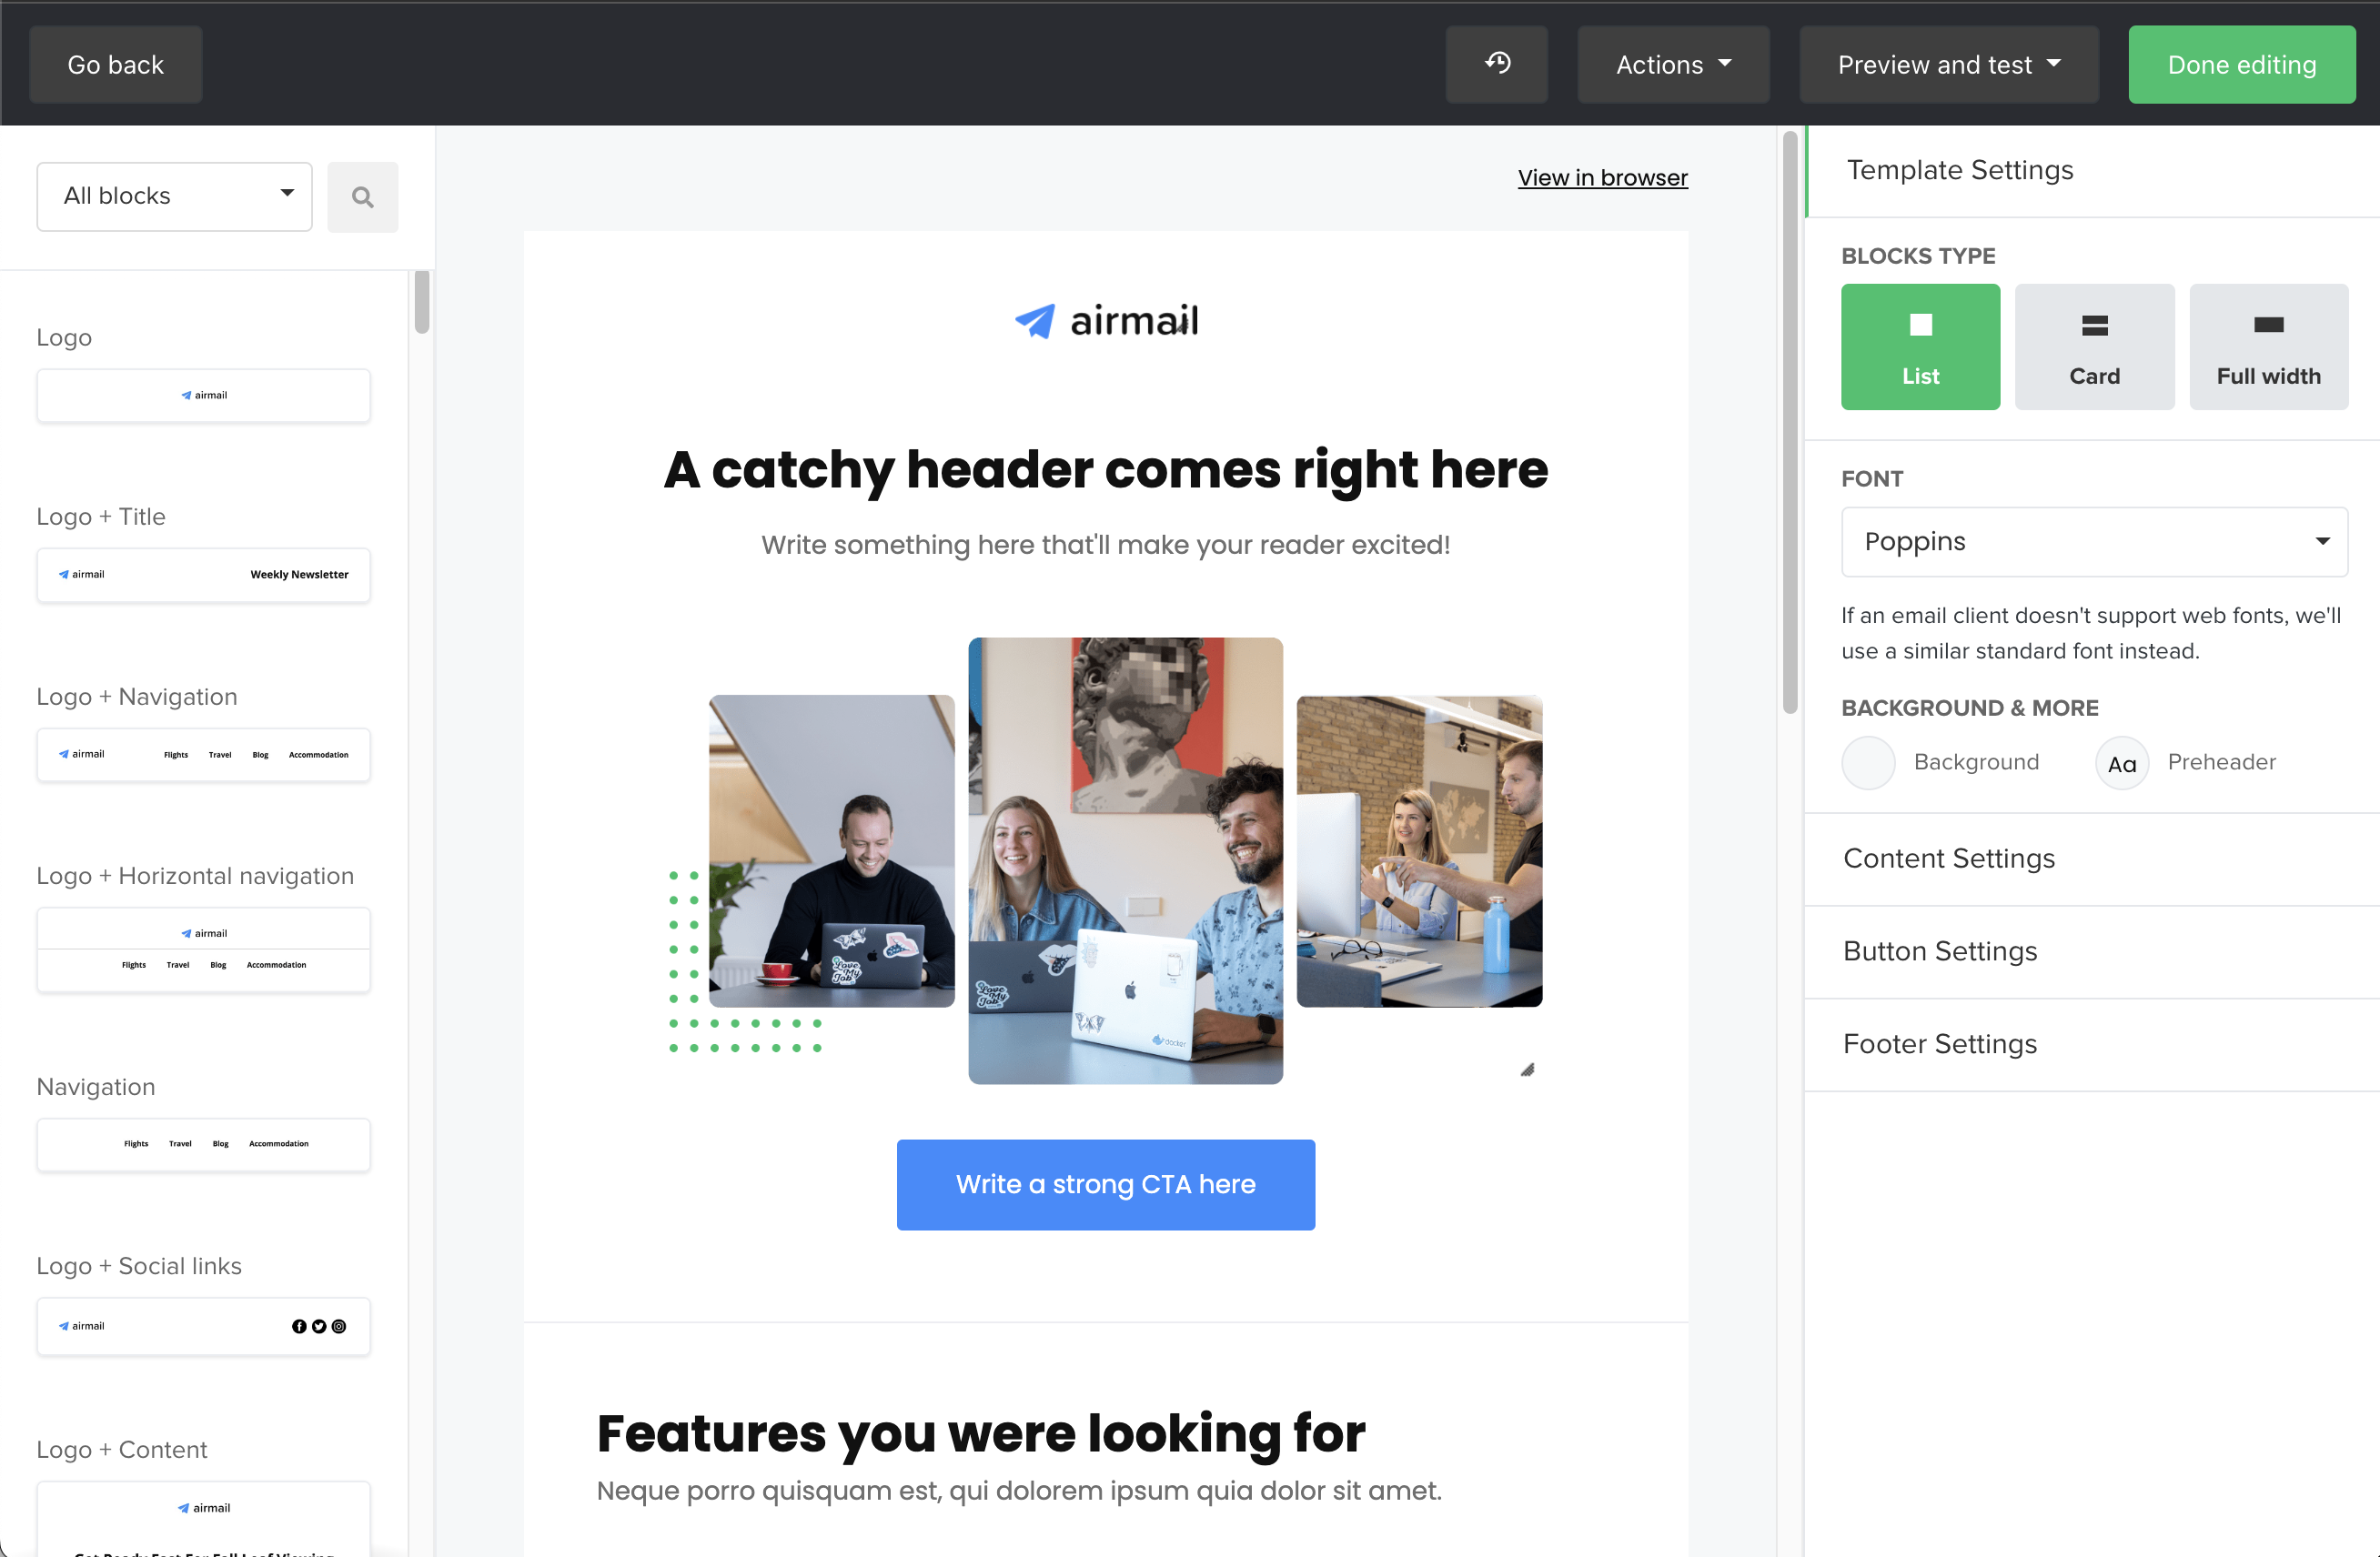Click the search blocks magnifier icon
2380x1557 pixels.
362,196
